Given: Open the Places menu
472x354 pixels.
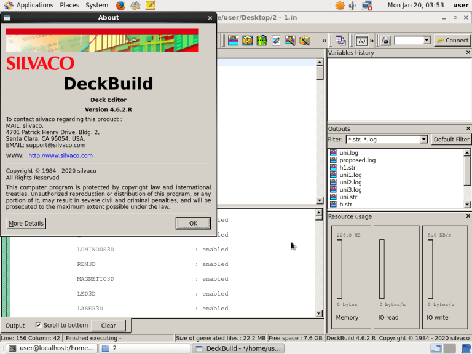Looking at the screenshot, I should (x=69, y=5).
